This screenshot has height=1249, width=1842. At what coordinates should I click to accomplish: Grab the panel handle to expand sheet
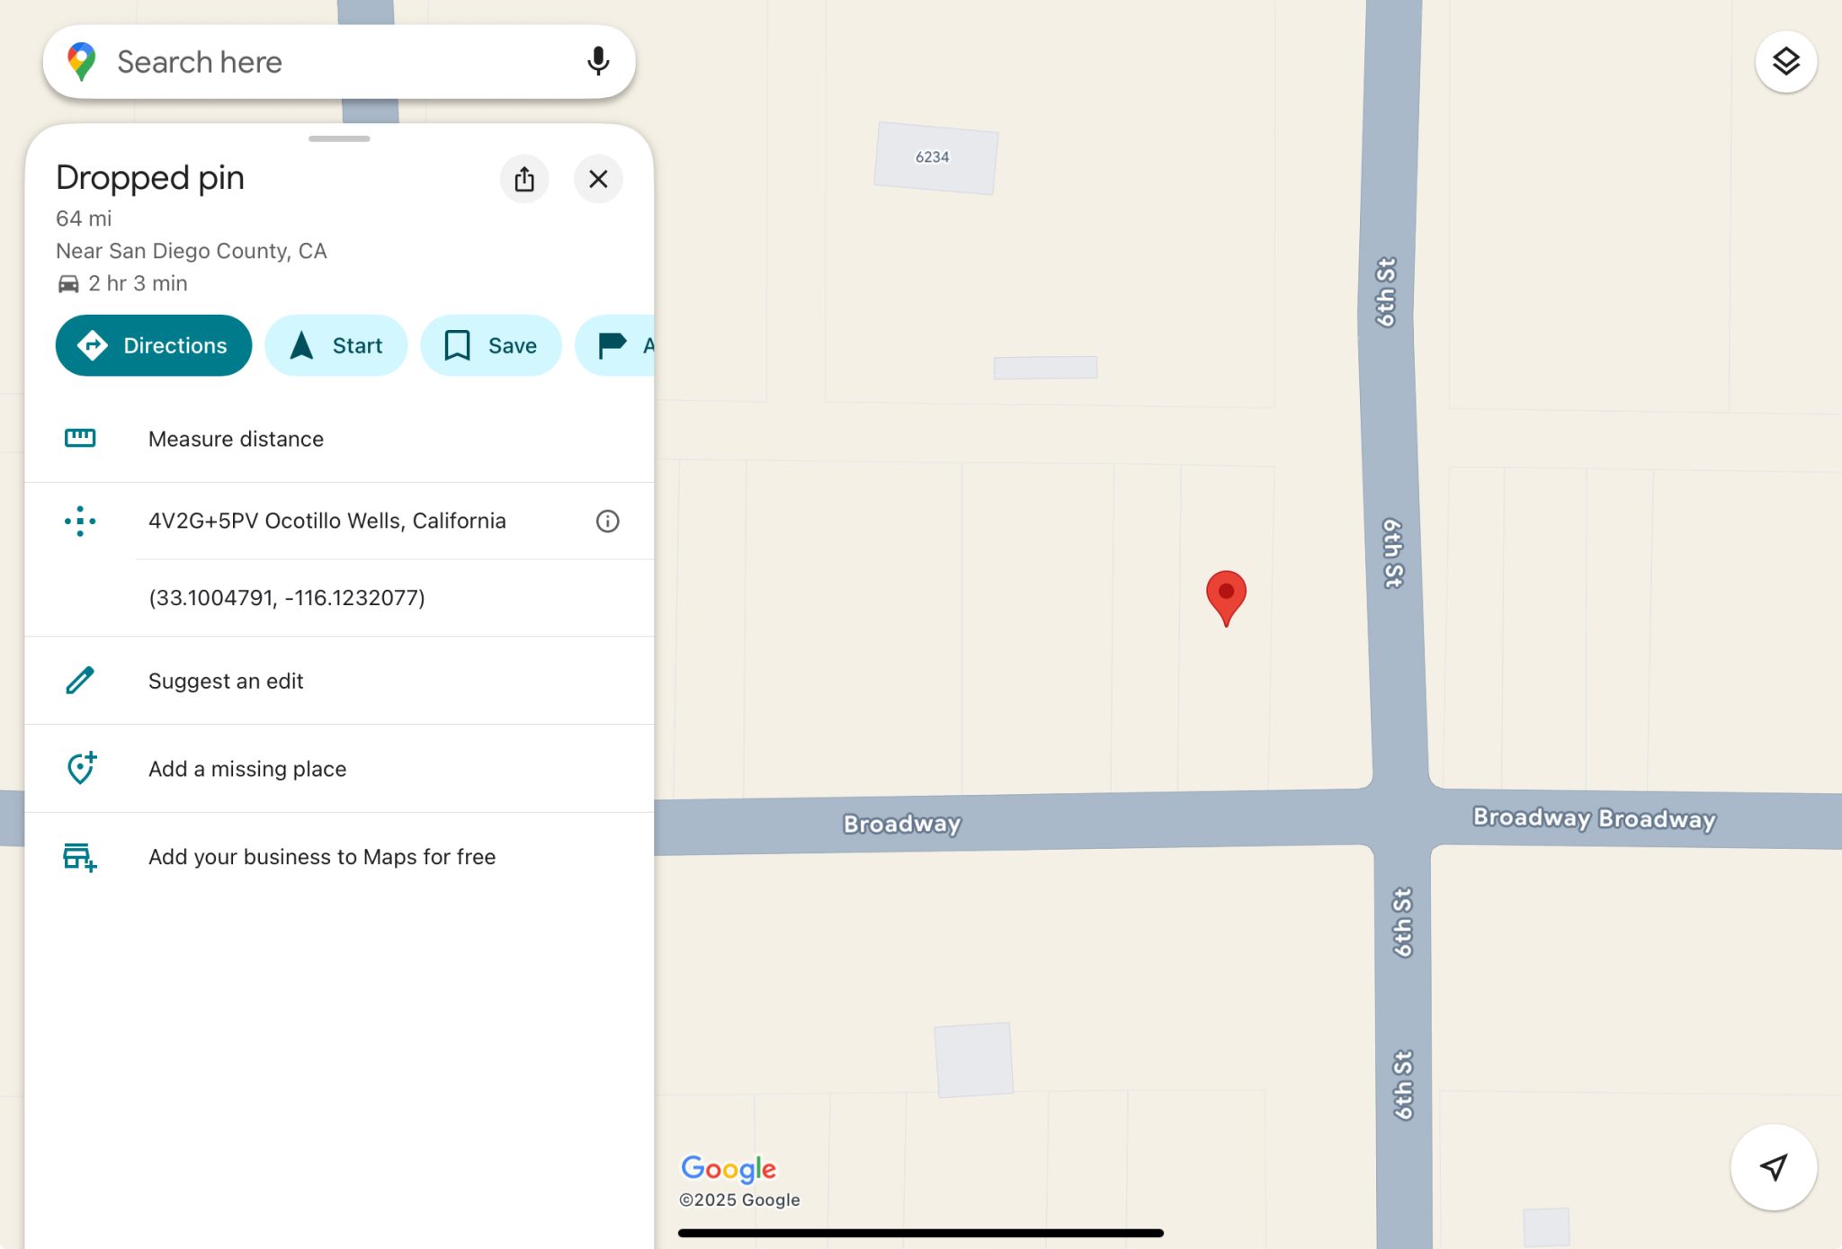[339, 138]
